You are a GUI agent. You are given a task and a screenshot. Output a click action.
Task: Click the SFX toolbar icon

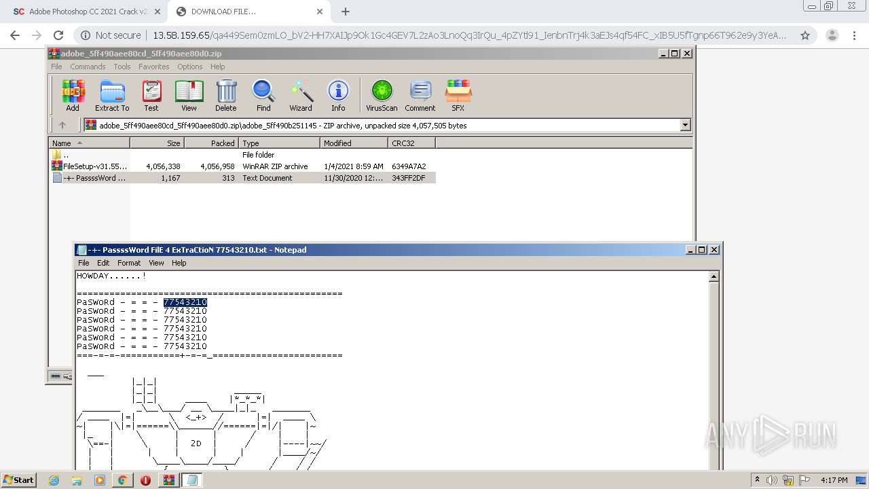click(458, 96)
